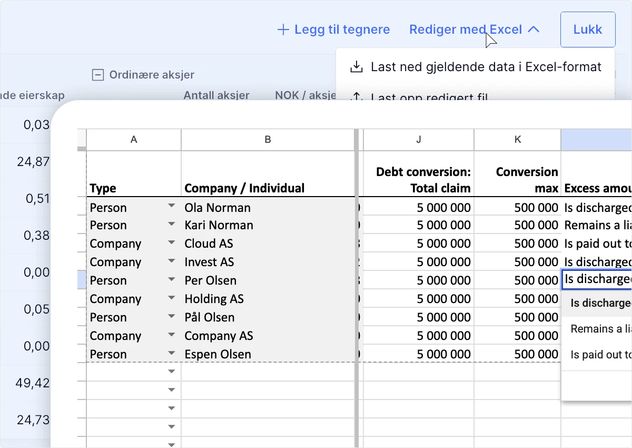Click the 24,87 ownership value

coord(33,161)
